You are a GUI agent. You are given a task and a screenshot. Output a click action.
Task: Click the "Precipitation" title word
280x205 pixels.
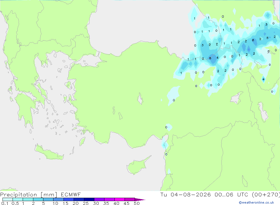18,195
